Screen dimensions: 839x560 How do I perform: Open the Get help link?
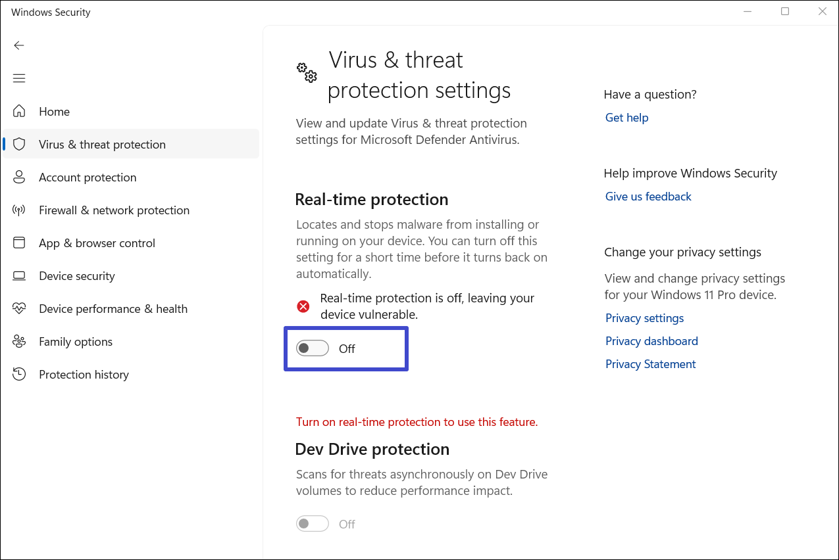point(626,118)
